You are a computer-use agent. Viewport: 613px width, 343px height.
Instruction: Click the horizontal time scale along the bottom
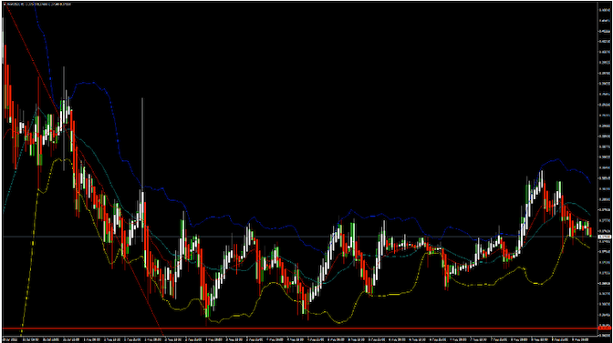(x=300, y=339)
